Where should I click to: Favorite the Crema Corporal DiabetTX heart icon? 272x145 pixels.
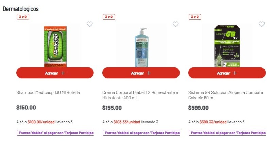[x=176, y=24]
